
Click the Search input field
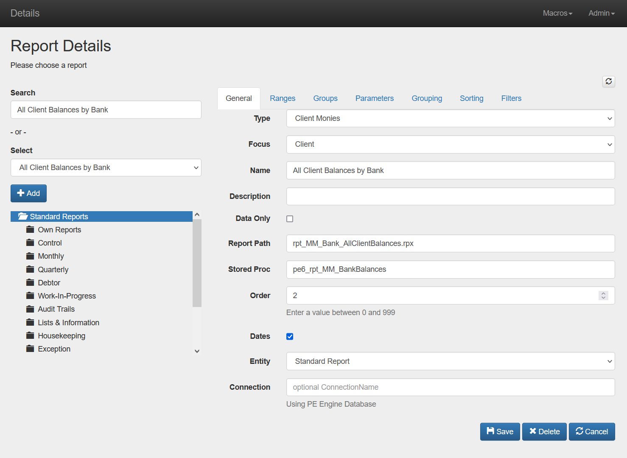click(x=106, y=110)
